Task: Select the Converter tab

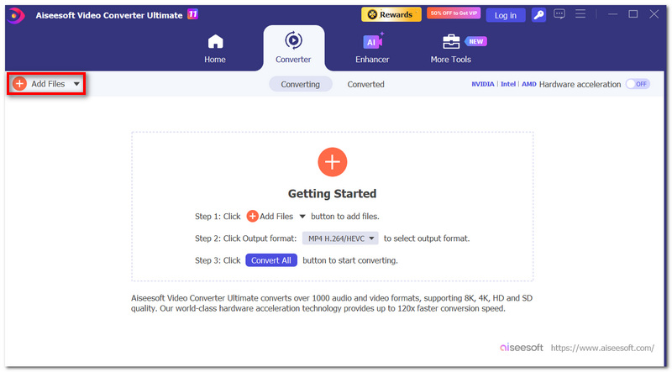Action: [293, 48]
